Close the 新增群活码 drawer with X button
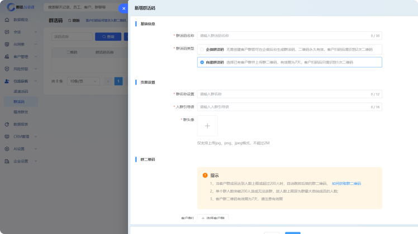 [x=123, y=8]
